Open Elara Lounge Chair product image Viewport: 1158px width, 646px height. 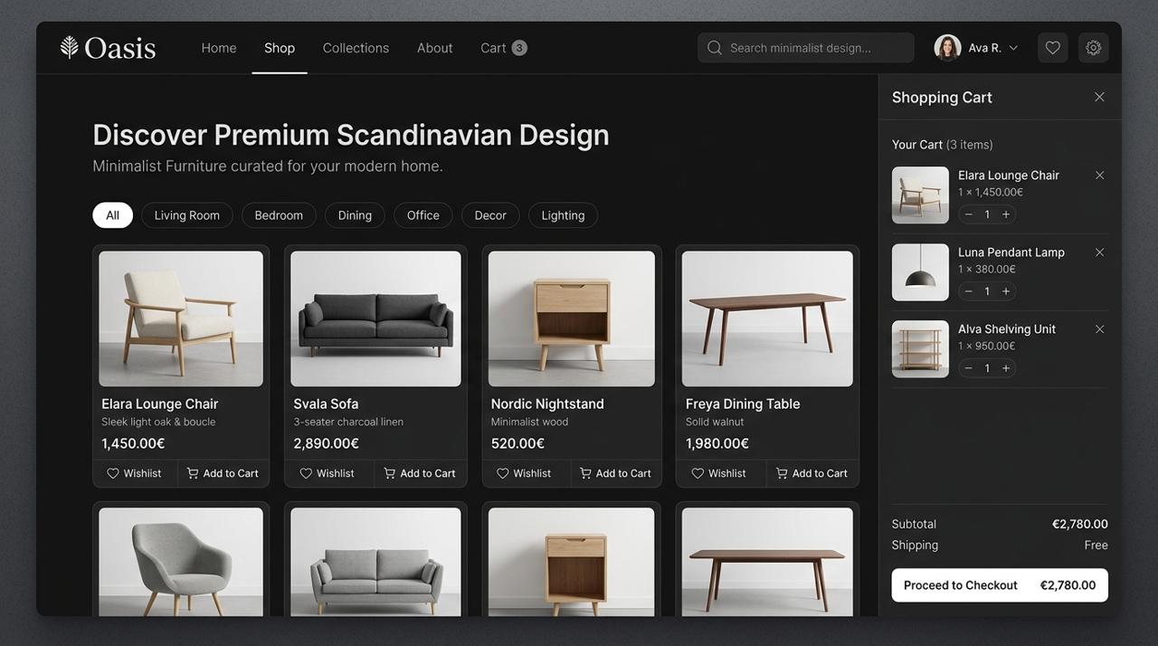(181, 318)
